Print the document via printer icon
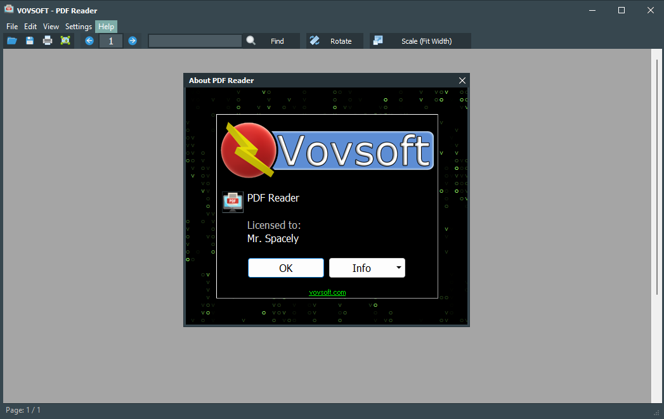 coord(48,41)
